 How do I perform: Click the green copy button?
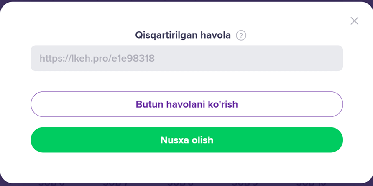(x=186, y=140)
